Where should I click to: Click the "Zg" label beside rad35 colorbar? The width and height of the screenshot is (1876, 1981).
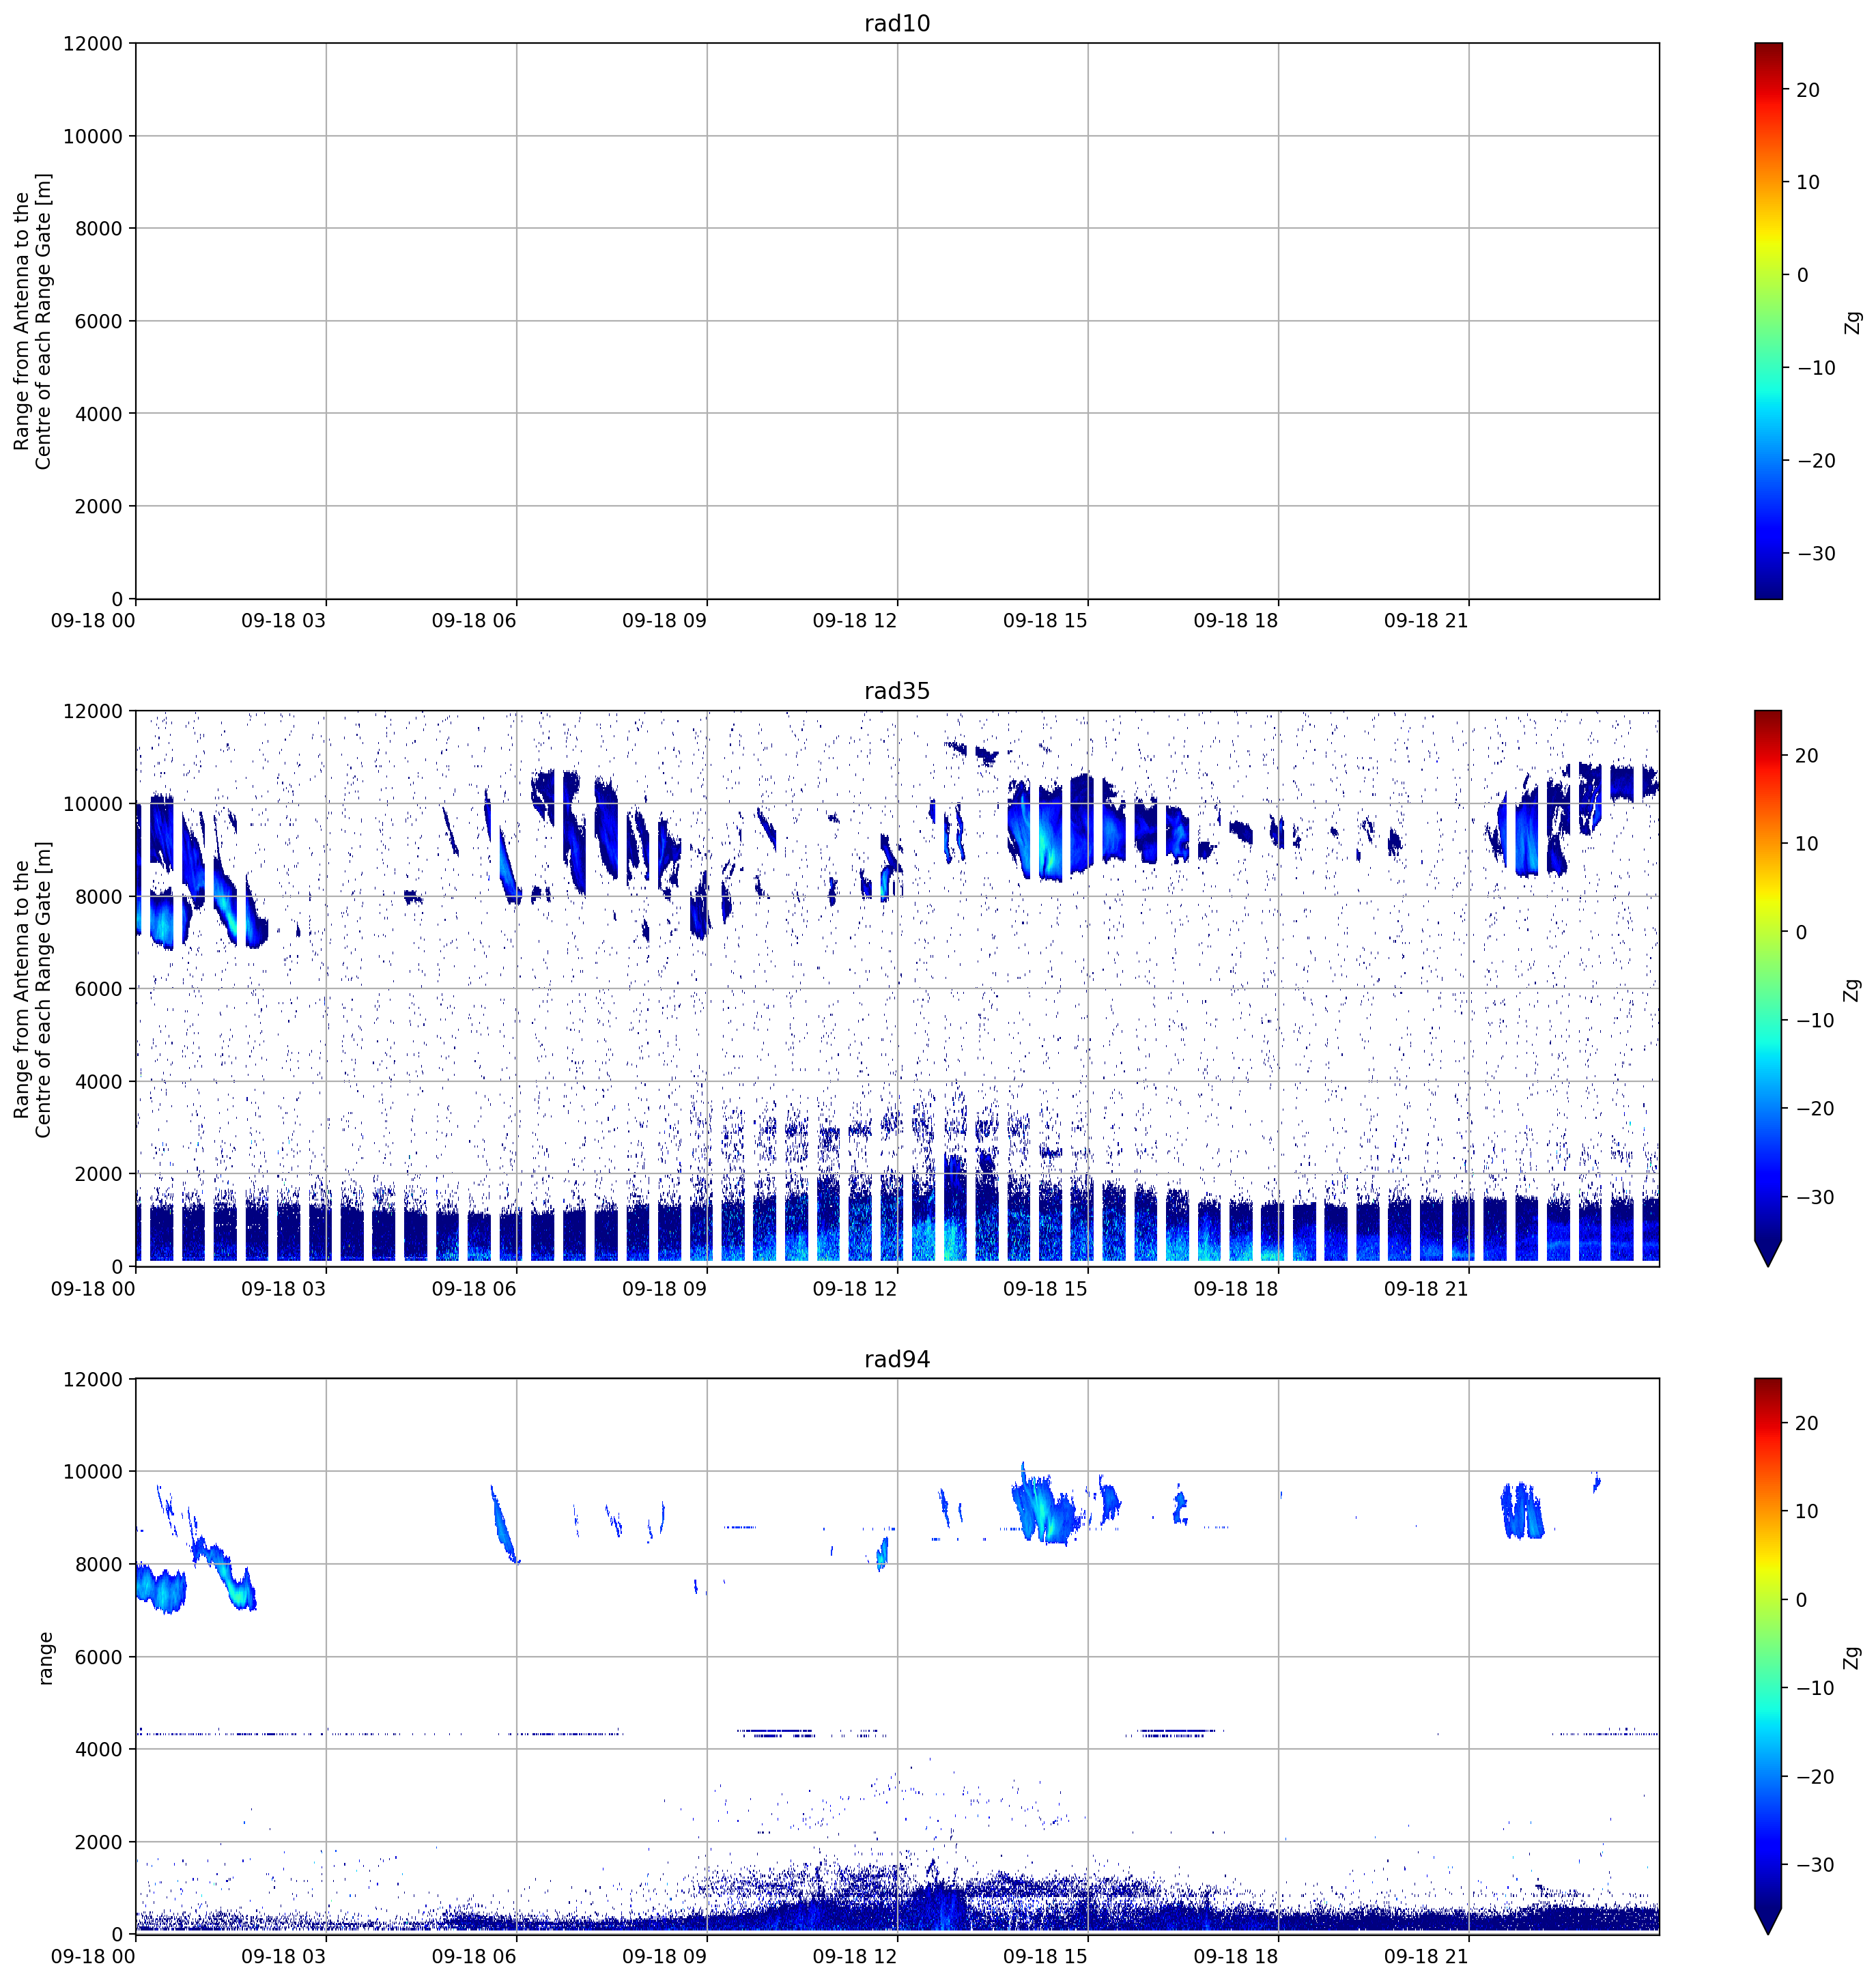point(1853,990)
